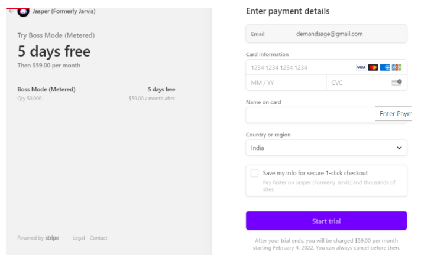Click the JCB card icon
This screenshot has width=421, height=265.
[x=397, y=67]
